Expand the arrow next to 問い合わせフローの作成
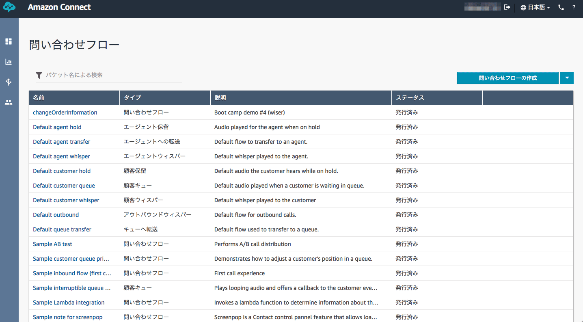This screenshot has height=322, width=583. 567,78
